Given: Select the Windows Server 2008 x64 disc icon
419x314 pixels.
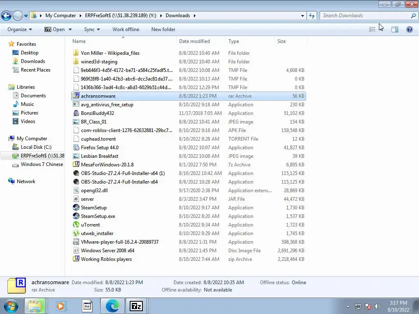Looking at the screenshot, I should 76,251.
